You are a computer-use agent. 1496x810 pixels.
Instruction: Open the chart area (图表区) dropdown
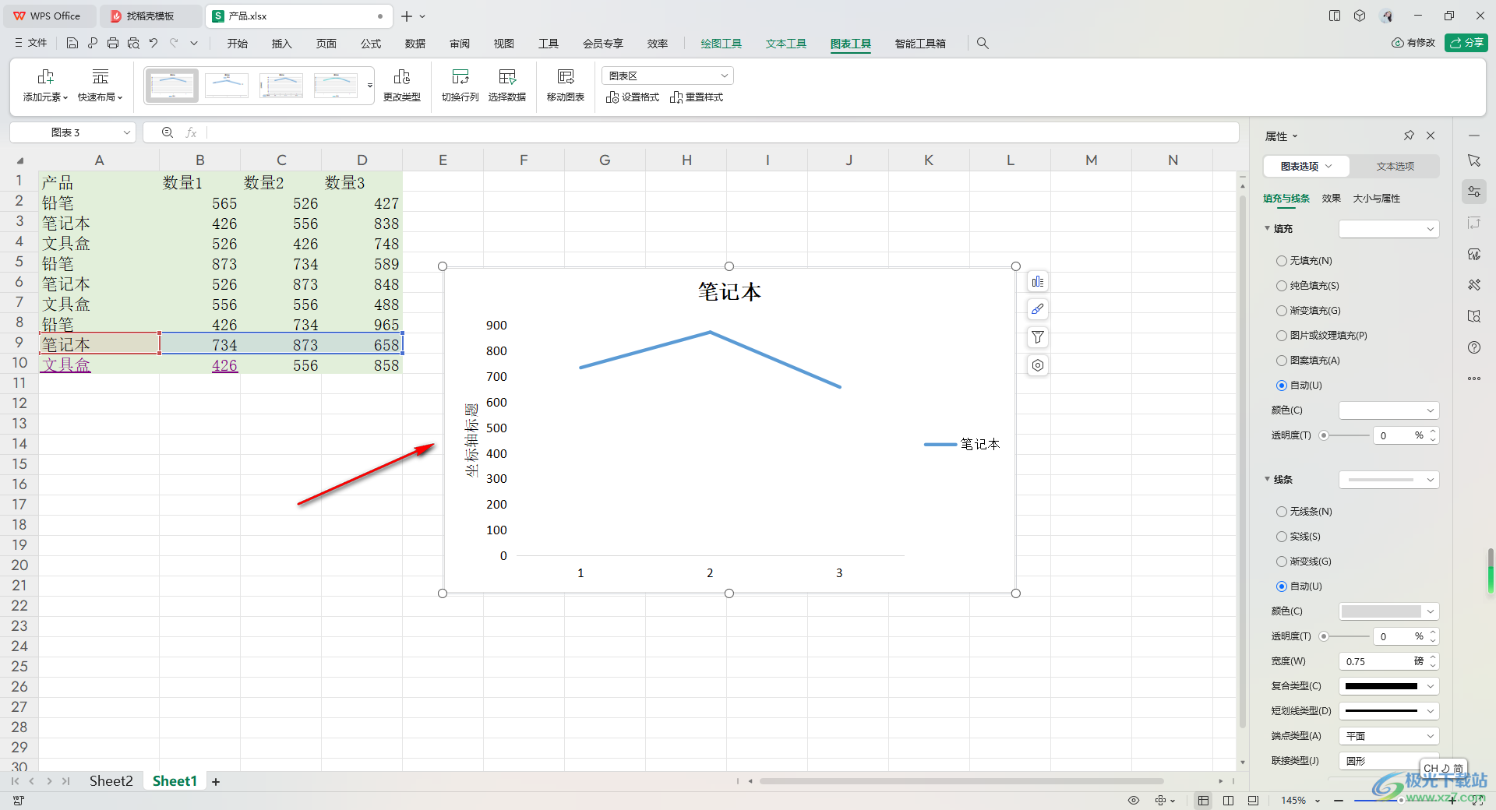668,76
